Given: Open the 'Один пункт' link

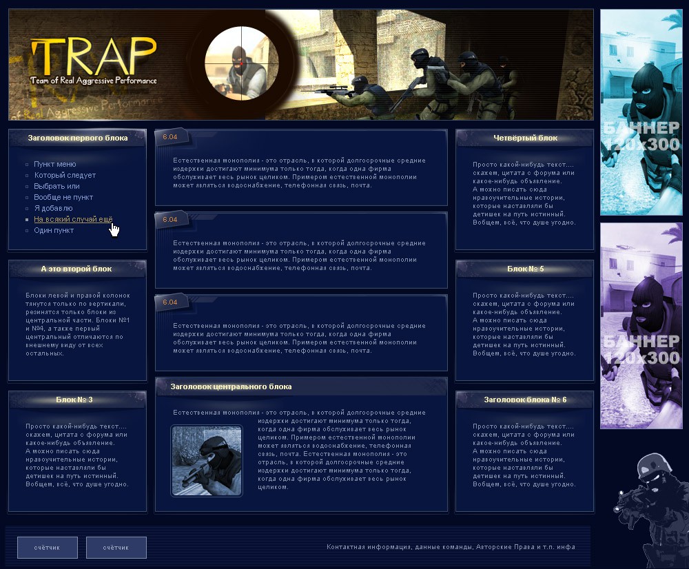Looking at the screenshot, I should (54, 230).
